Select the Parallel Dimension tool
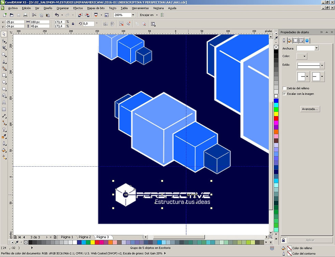This screenshot has width=335, height=257. pyautogui.click(x=4, y=116)
